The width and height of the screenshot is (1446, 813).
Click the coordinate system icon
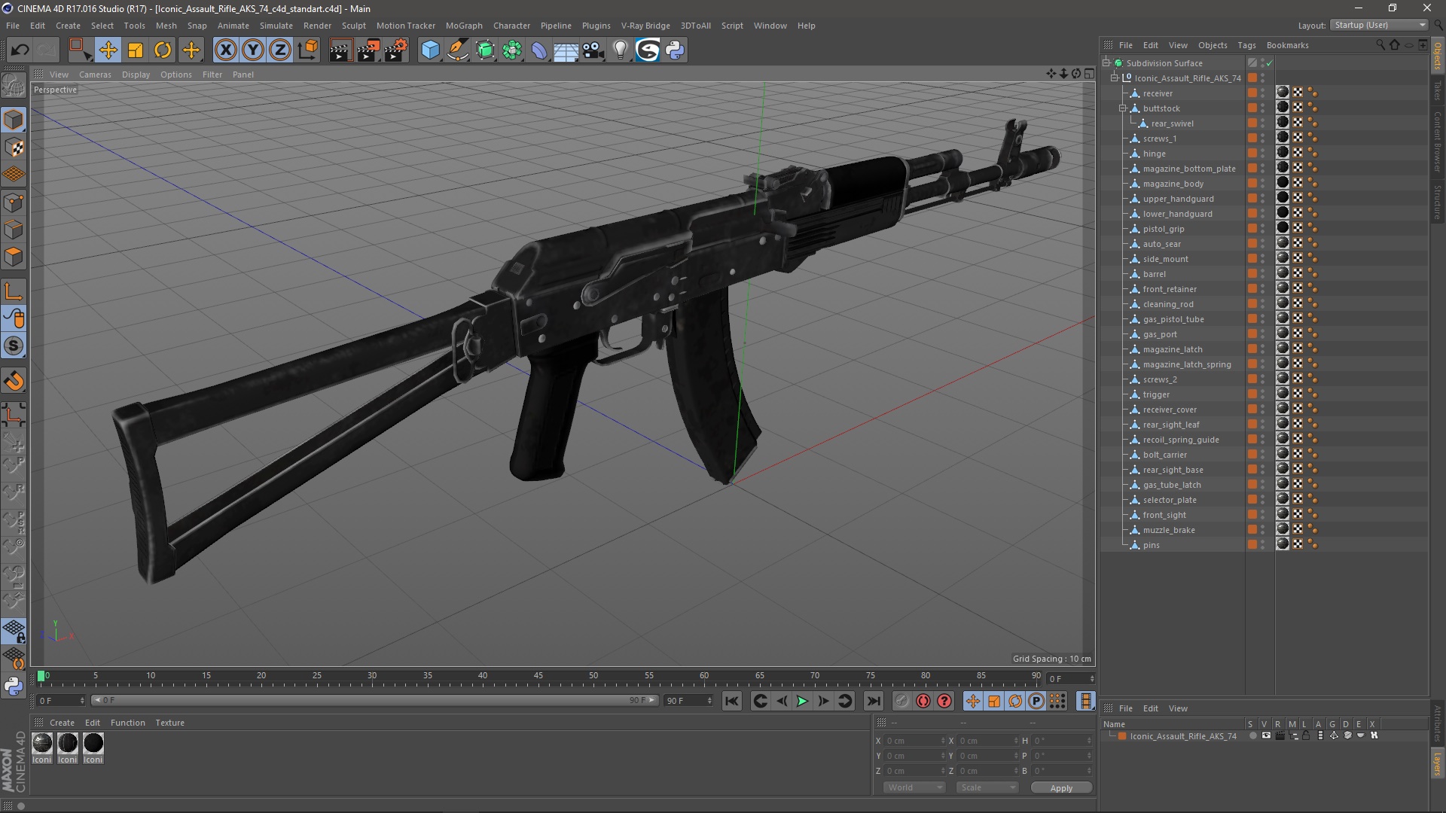tap(308, 50)
